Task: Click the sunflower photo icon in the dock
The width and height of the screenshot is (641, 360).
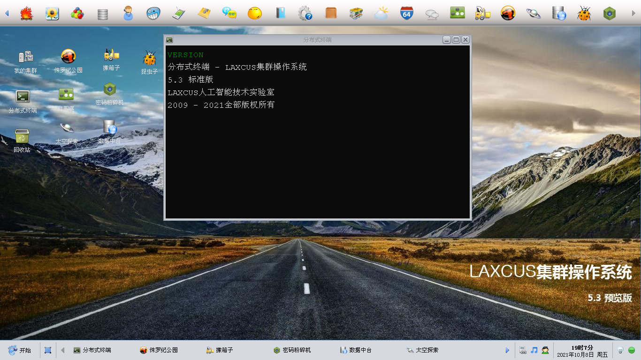Action: pyautogui.click(x=52, y=14)
